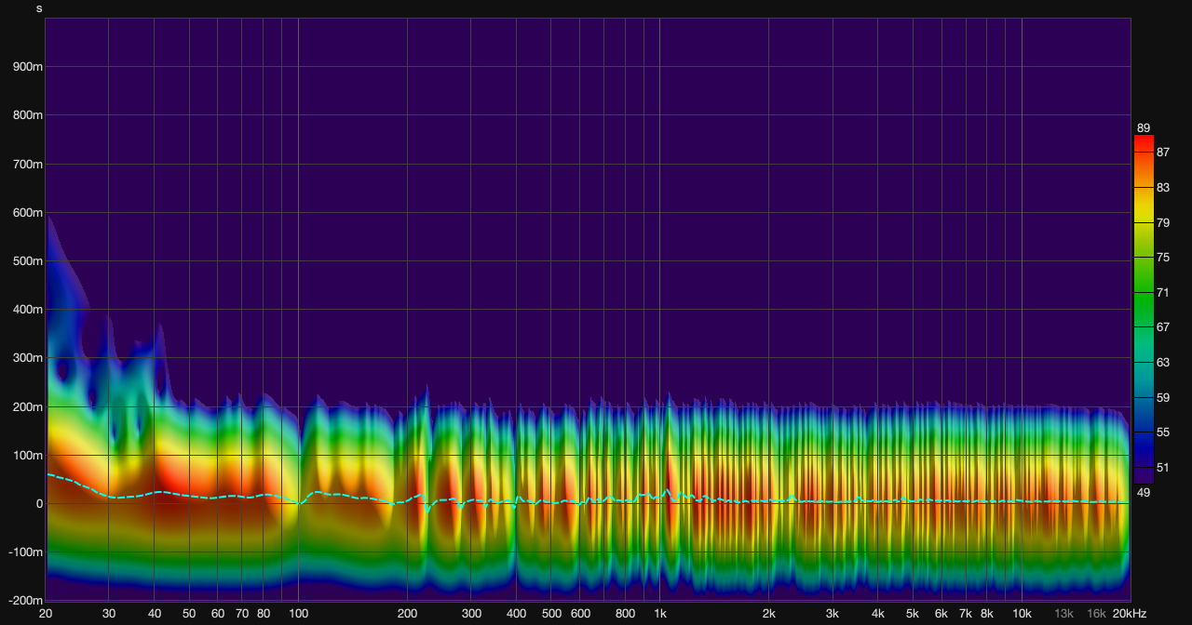Click the 100 Hz frequency axis label
This screenshot has height=625, width=1192.
pyautogui.click(x=298, y=614)
